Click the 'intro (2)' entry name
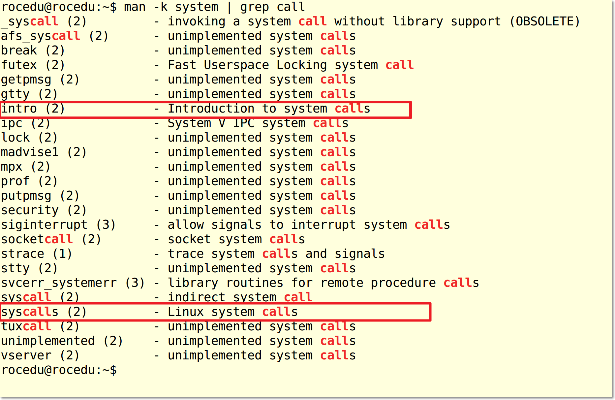 [33, 109]
